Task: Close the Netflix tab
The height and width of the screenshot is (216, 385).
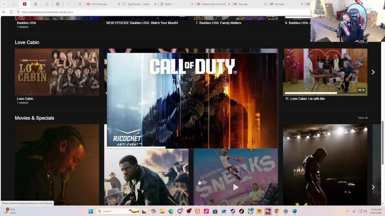Action: pos(192,4)
